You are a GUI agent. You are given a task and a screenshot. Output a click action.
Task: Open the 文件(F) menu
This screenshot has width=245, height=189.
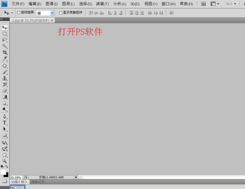click(x=18, y=4)
